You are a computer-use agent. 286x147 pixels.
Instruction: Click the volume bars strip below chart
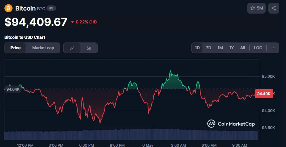coord(131,134)
